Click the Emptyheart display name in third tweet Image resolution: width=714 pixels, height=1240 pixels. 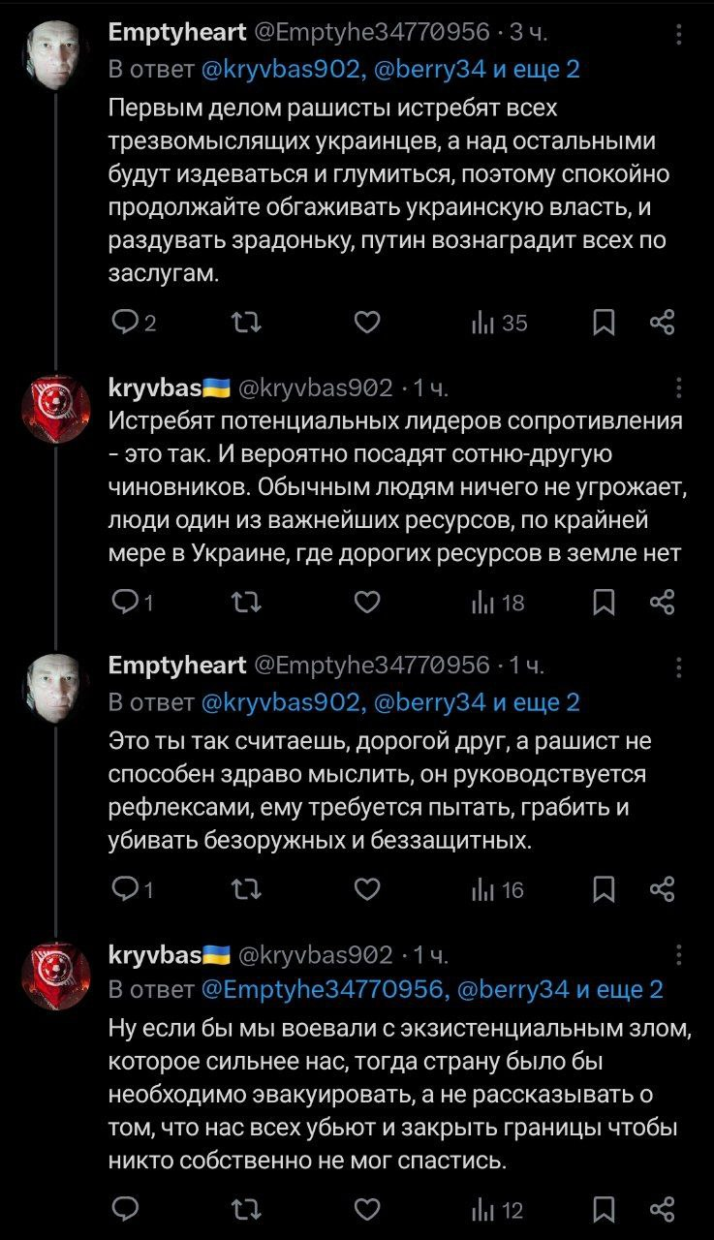coord(176,666)
